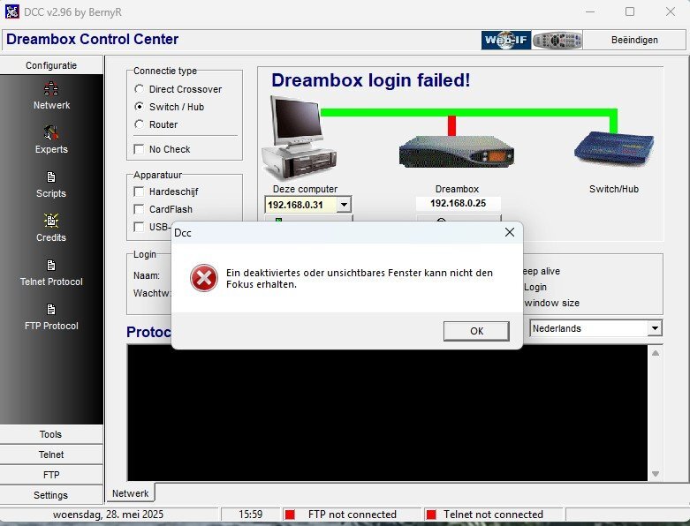
Task: Select Router connection type
Action: pyautogui.click(x=139, y=124)
